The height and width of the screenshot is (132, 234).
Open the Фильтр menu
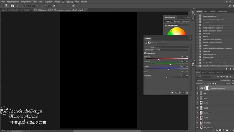57,2
